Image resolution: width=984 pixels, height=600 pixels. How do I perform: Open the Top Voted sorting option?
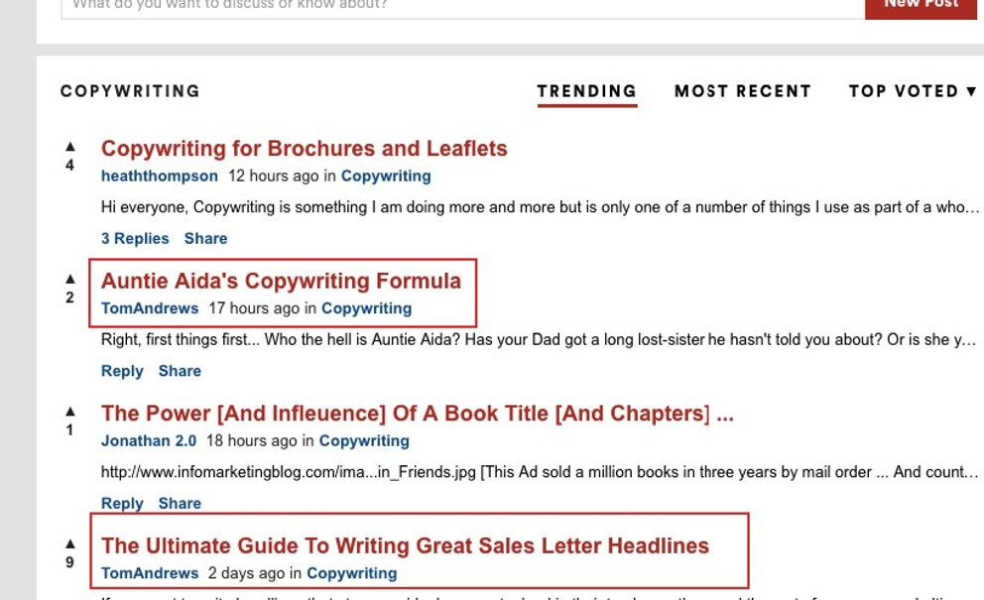coord(904,91)
